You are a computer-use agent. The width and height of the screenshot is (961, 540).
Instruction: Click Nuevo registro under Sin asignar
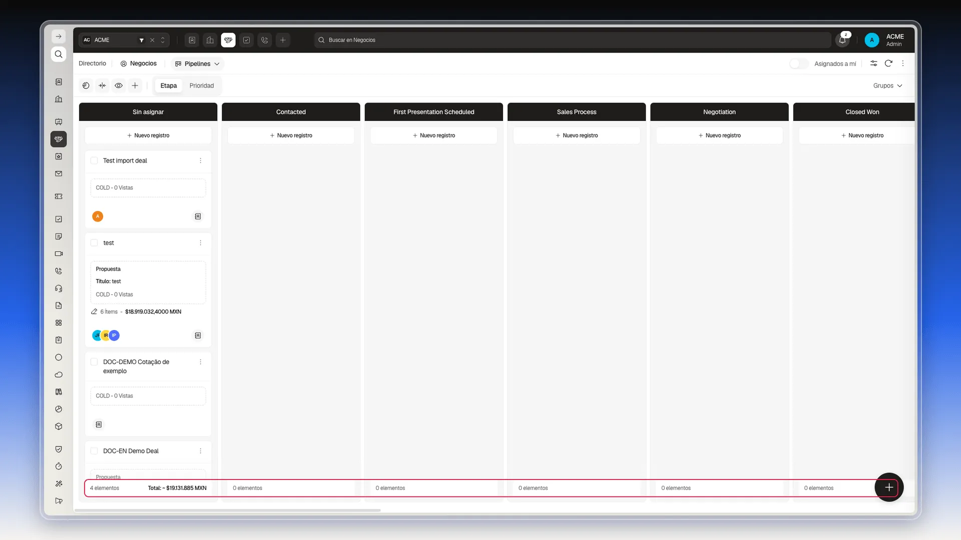tap(148, 135)
